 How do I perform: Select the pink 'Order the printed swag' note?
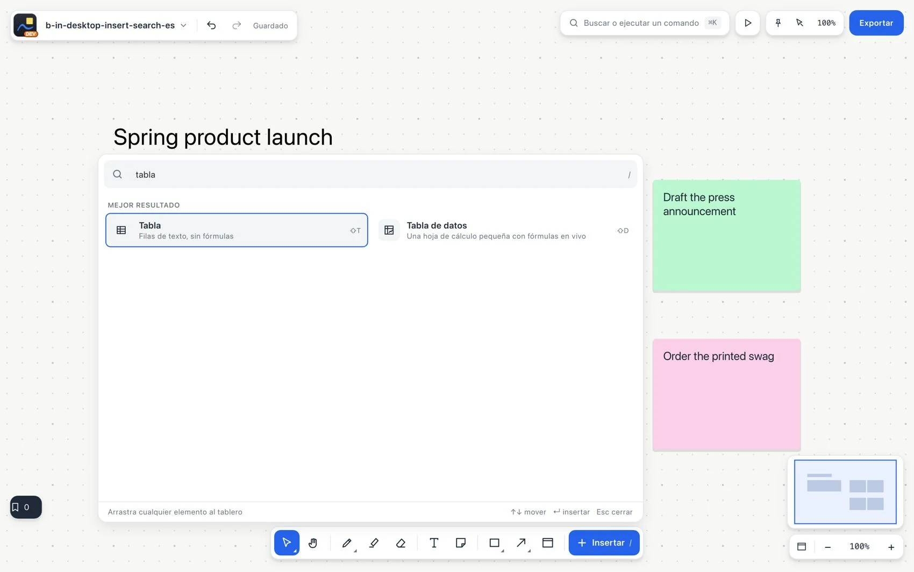coord(726,395)
